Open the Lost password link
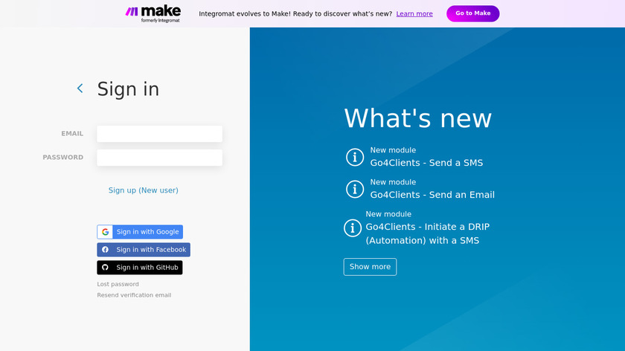The width and height of the screenshot is (625, 351). (x=118, y=285)
